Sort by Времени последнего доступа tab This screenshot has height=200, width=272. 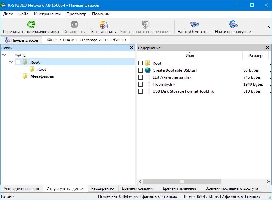click(232, 188)
